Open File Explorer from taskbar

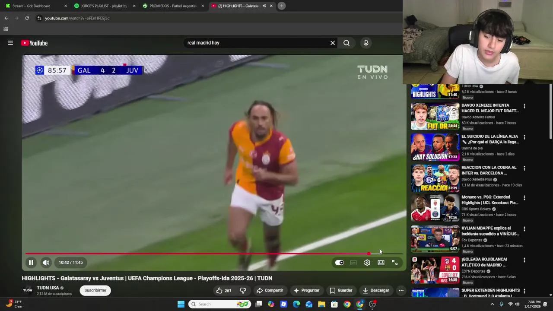click(322, 304)
